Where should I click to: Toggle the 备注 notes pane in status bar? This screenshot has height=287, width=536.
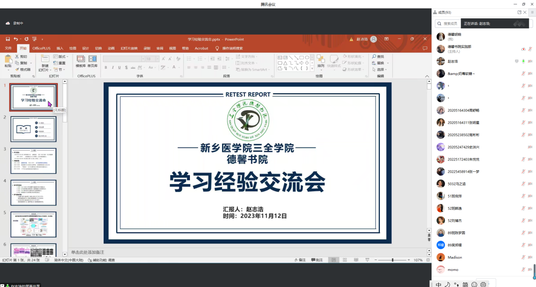tap(300, 260)
